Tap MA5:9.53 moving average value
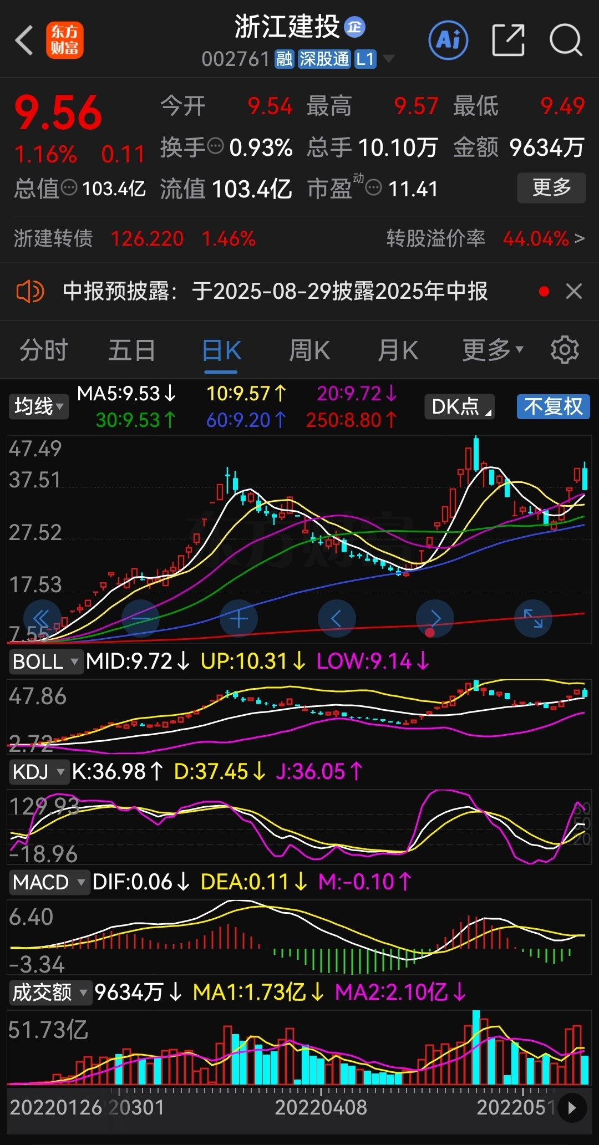Image resolution: width=599 pixels, height=1145 pixels. (126, 394)
